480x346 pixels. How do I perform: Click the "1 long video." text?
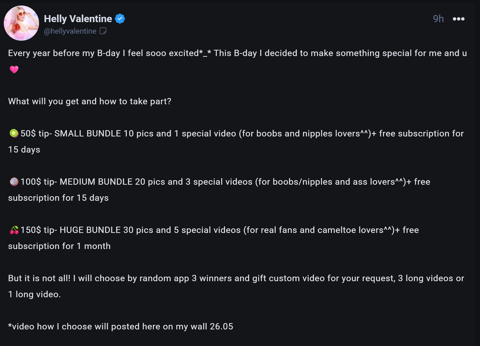pos(35,294)
